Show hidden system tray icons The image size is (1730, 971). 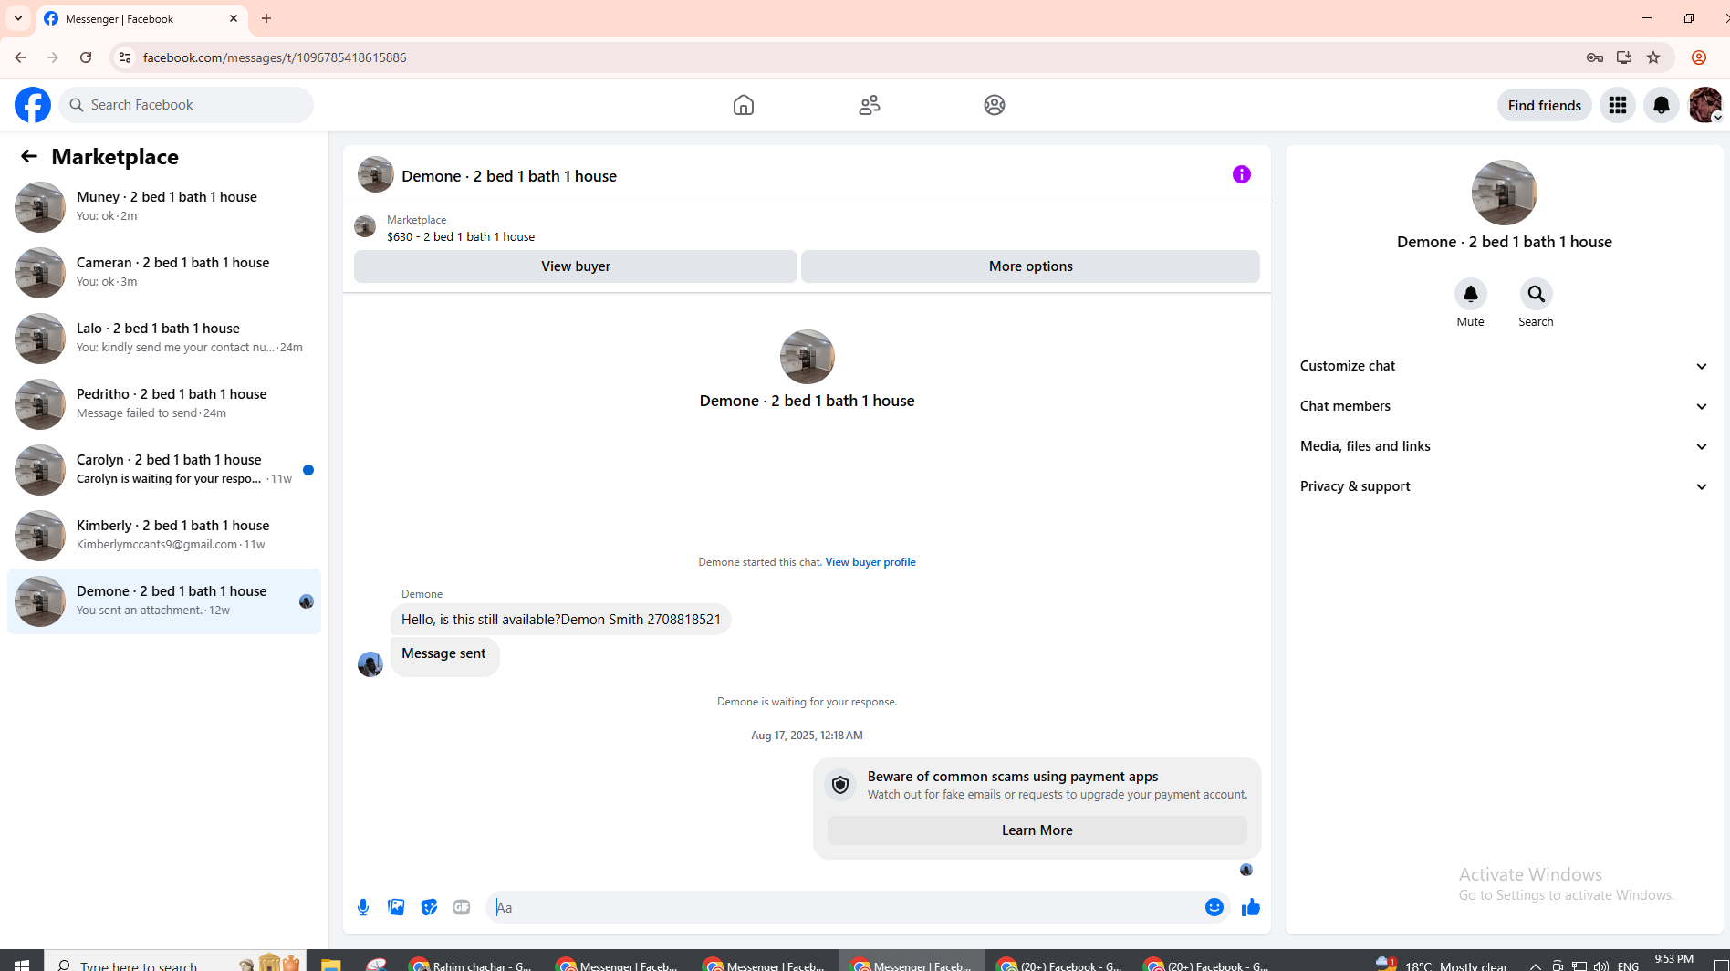pos(1536,965)
